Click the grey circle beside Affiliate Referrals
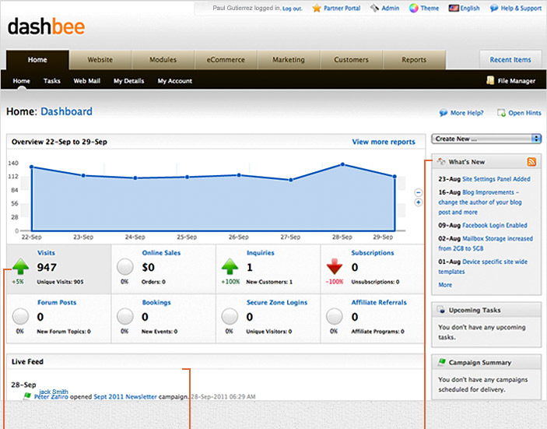The width and height of the screenshot is (547, 429). pyautogui.click(x=335, y=316)
